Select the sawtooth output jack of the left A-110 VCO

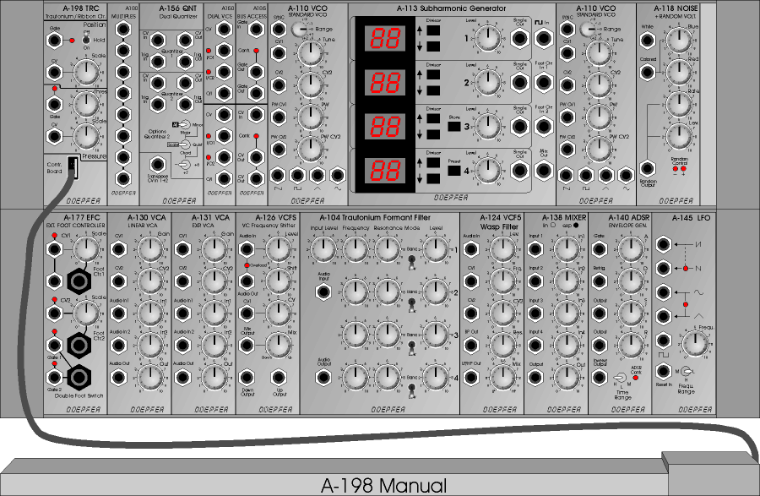pyautogui.click(x=277, y=175)
